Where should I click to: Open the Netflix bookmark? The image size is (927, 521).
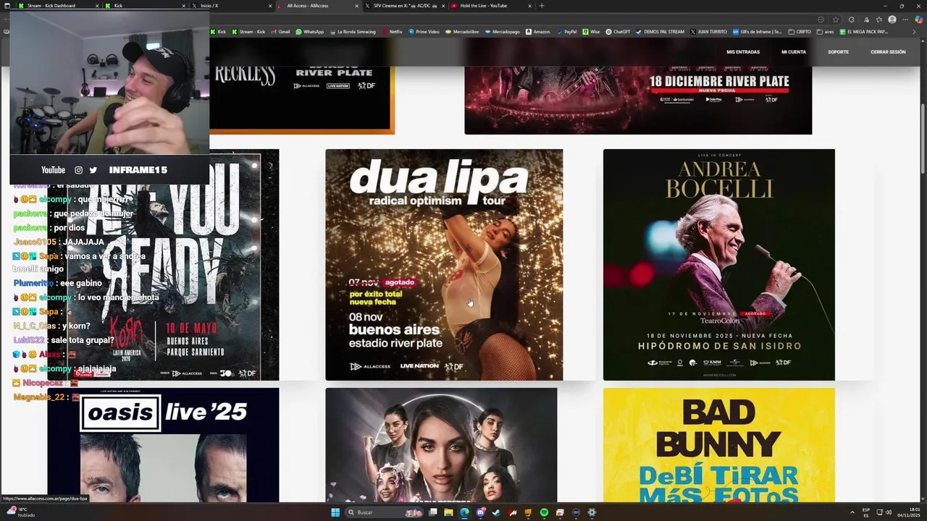pos(392,32)
